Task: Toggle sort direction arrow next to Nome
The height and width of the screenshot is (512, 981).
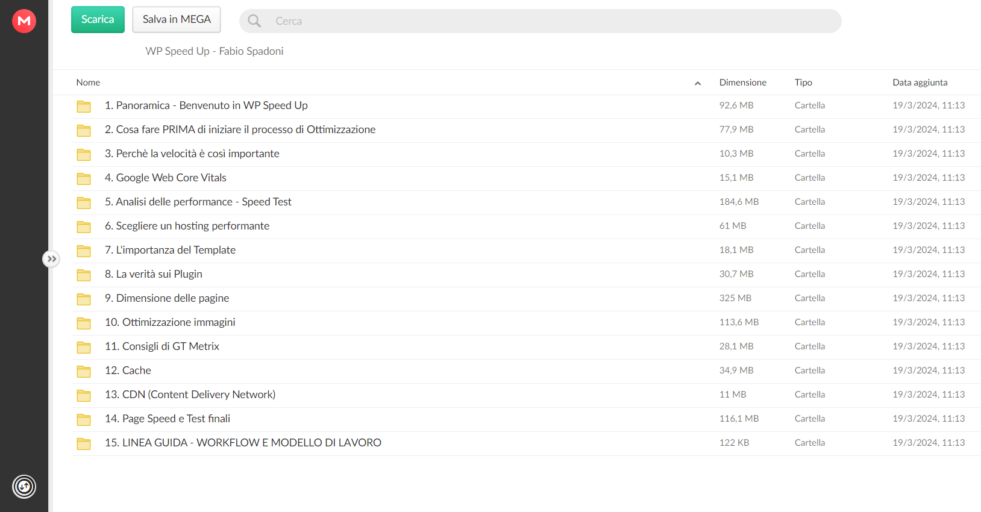Action: pyautogui.click(x=698, y=83)
